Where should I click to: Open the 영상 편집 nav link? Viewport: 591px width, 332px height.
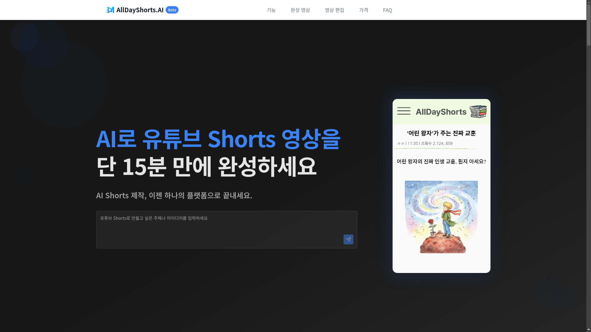click(334, 10)
